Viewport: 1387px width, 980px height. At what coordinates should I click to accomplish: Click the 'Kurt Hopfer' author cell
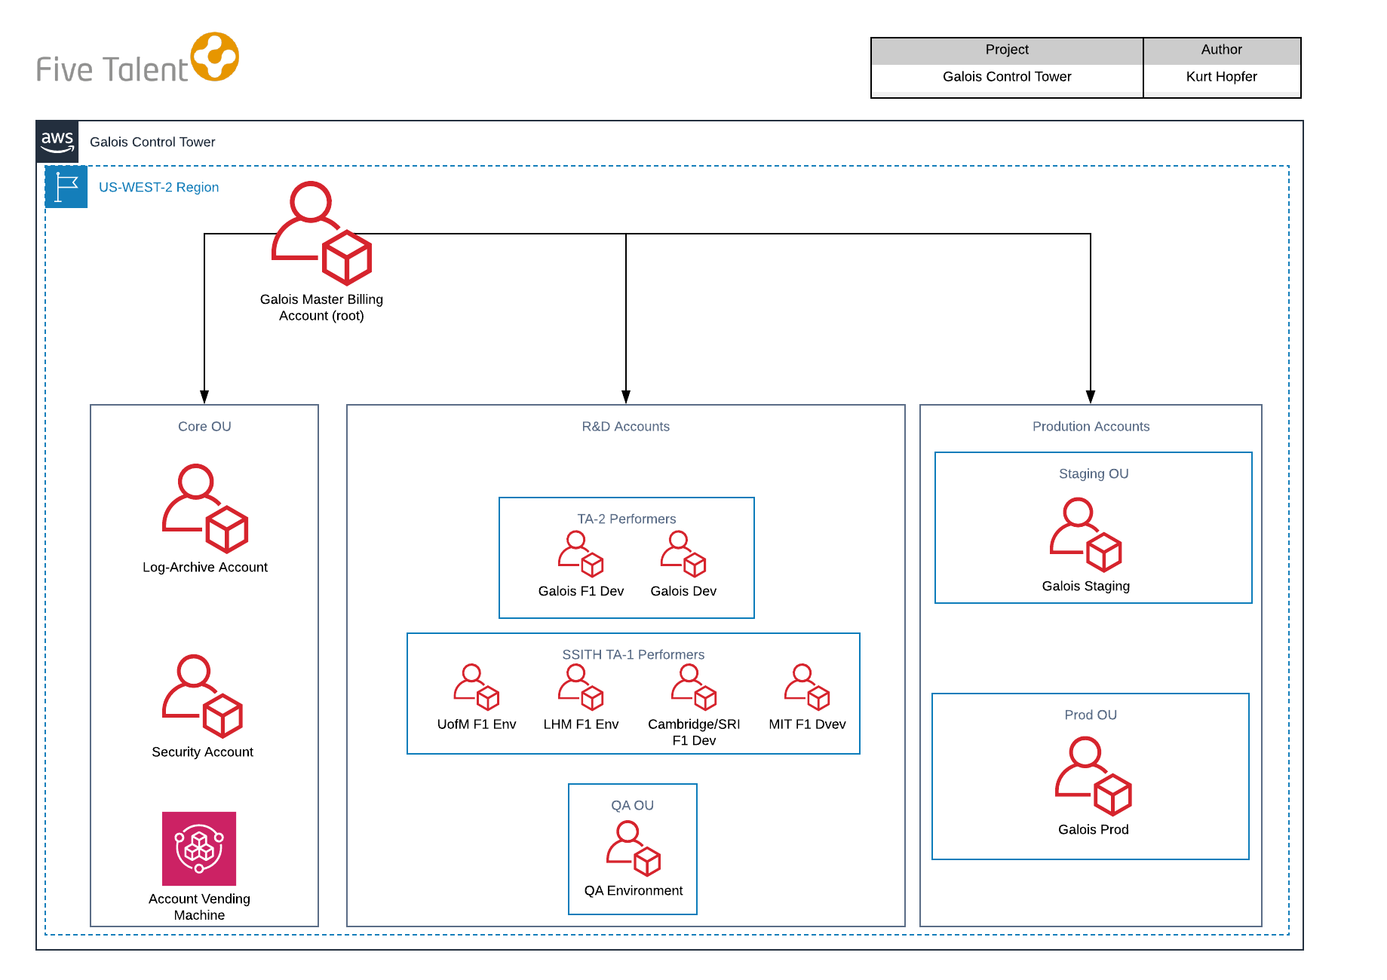1222,78
